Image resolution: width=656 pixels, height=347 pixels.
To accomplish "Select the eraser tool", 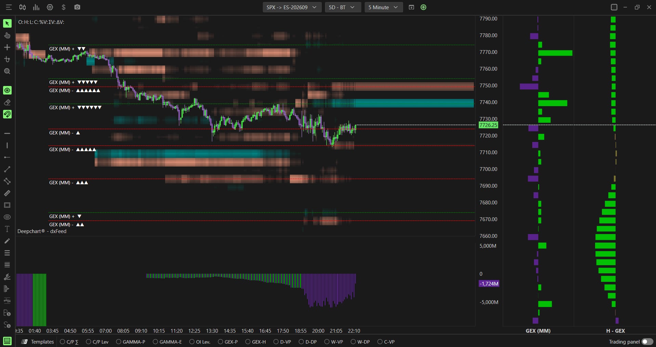I will 7,102.
